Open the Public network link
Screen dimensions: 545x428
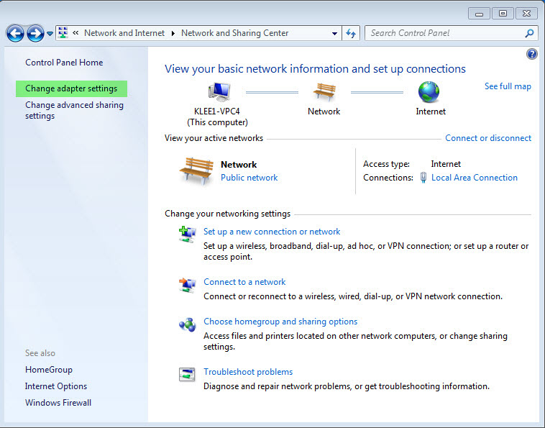[249, 178]
